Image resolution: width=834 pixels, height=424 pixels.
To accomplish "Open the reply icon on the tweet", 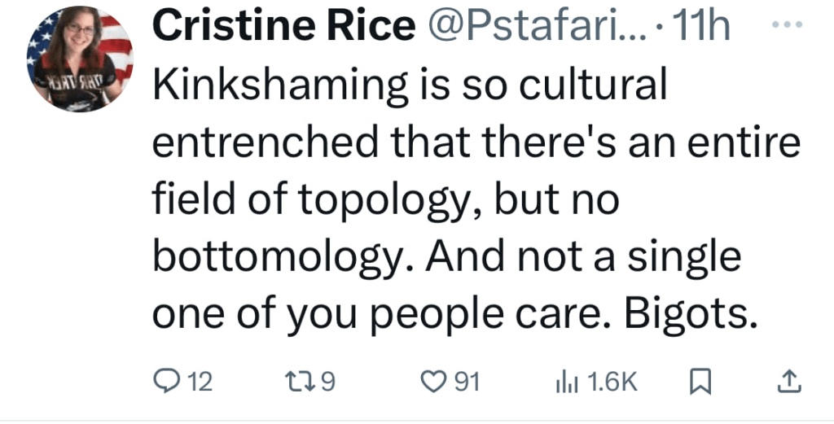I will [165, 382].
